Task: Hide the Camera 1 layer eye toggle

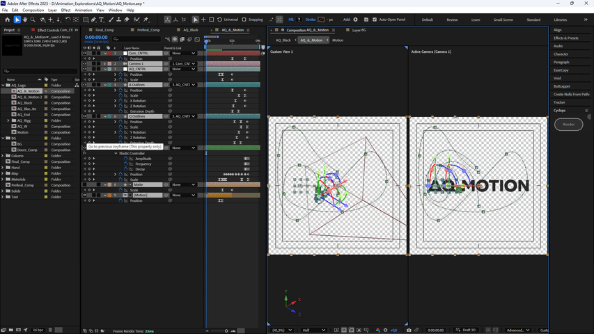Action: coord(84,64)
